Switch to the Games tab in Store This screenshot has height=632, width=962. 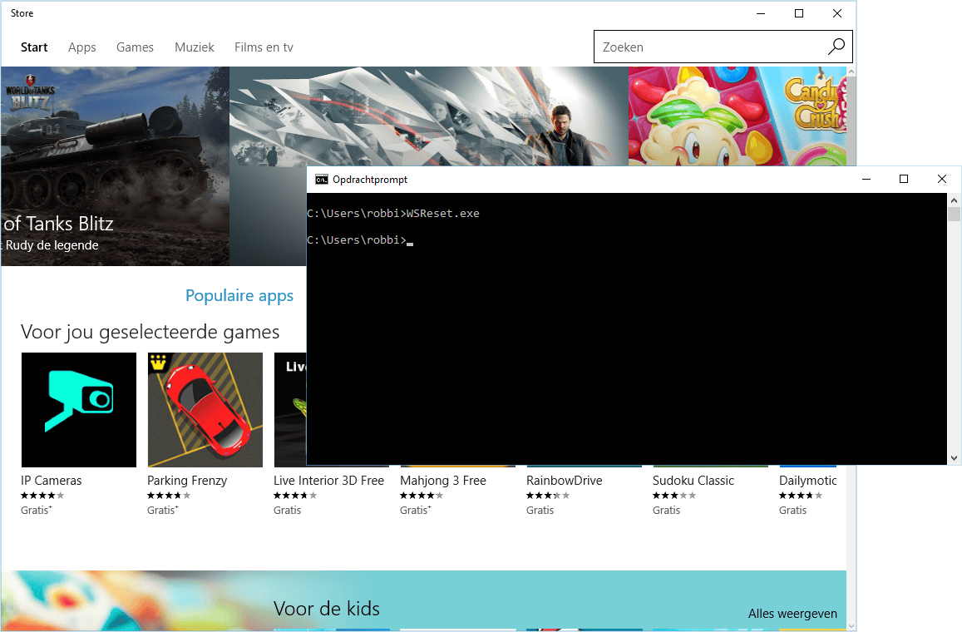click(x=135, y=47)
